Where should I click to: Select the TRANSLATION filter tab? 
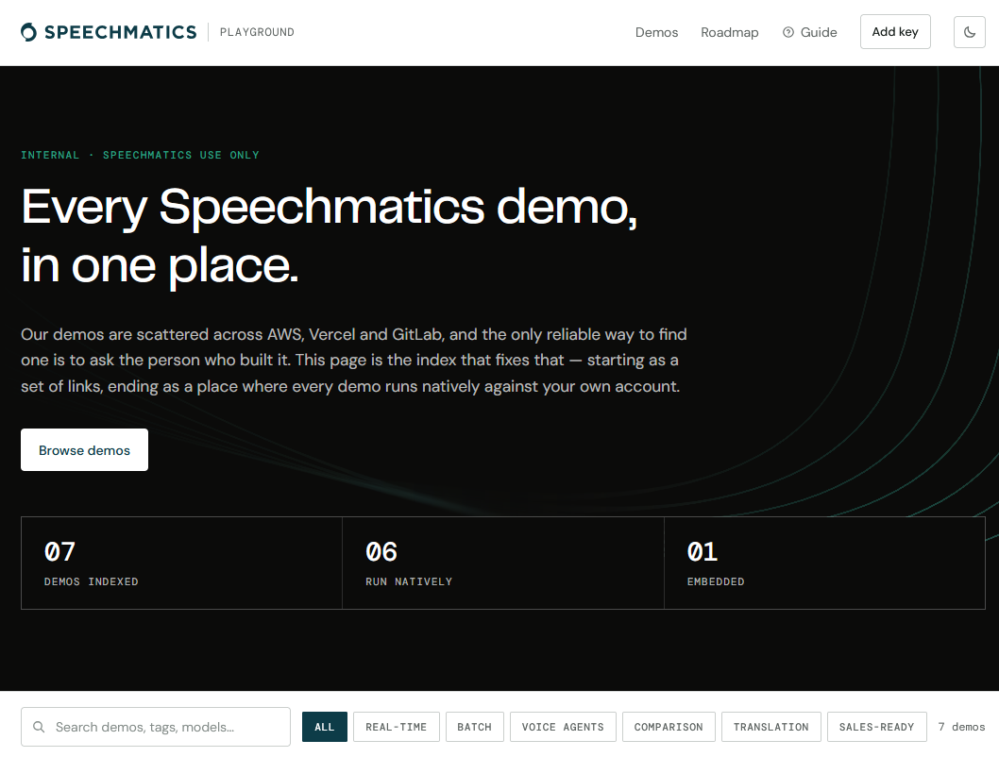(770, 727)
